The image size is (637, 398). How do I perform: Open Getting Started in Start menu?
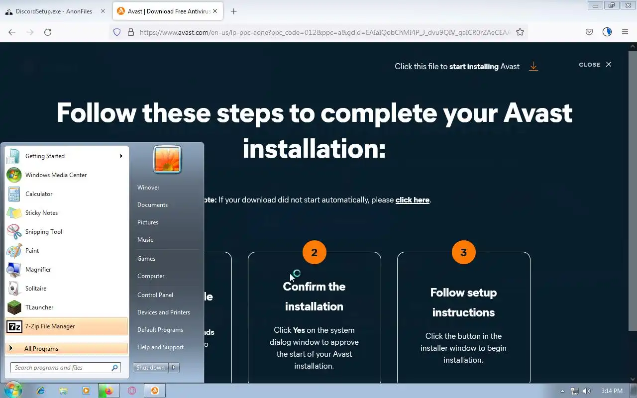click(66, 156)
